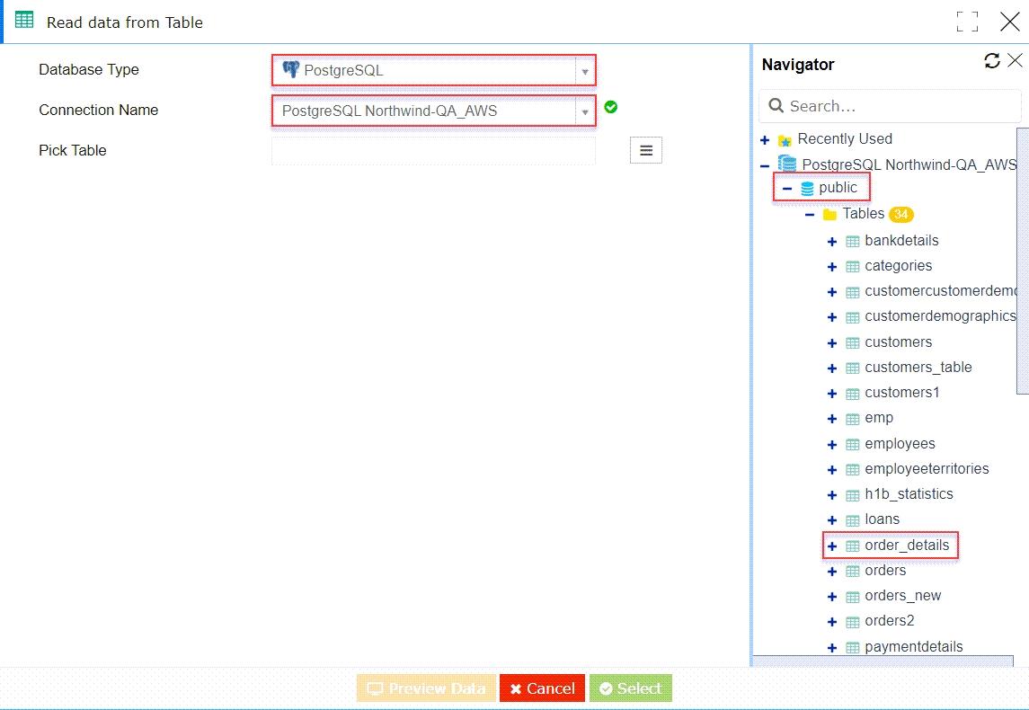Open the hamburger menu beside Pick Table

tap(645, 150)
